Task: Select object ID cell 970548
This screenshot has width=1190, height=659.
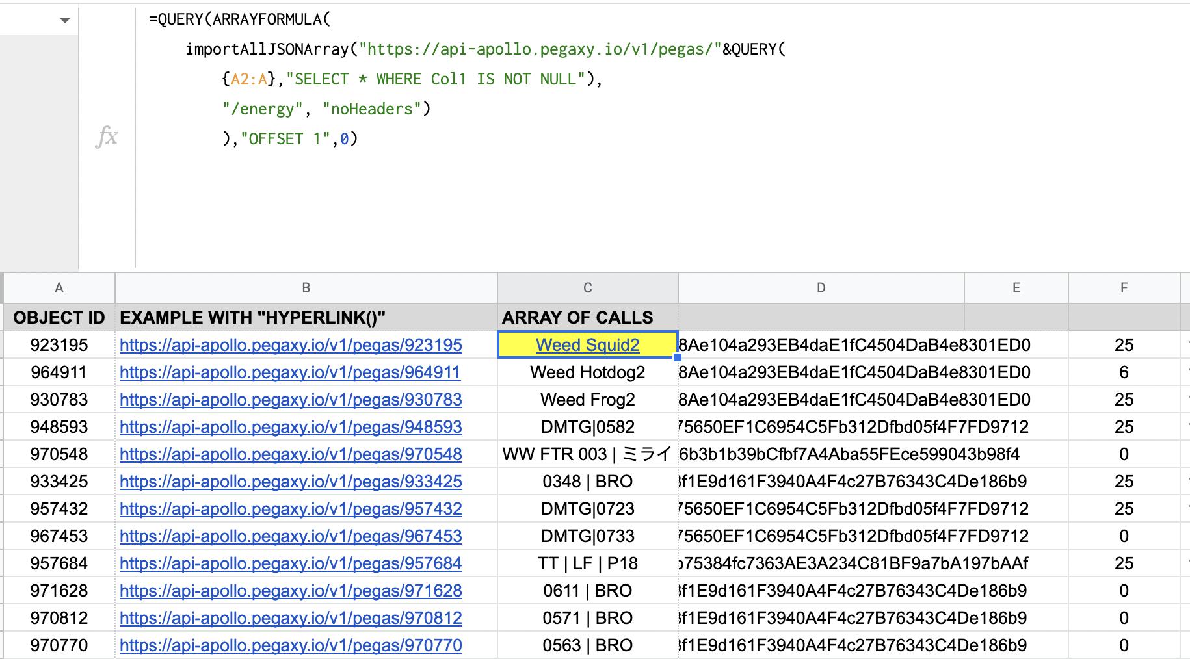Action: coord(59,454)
